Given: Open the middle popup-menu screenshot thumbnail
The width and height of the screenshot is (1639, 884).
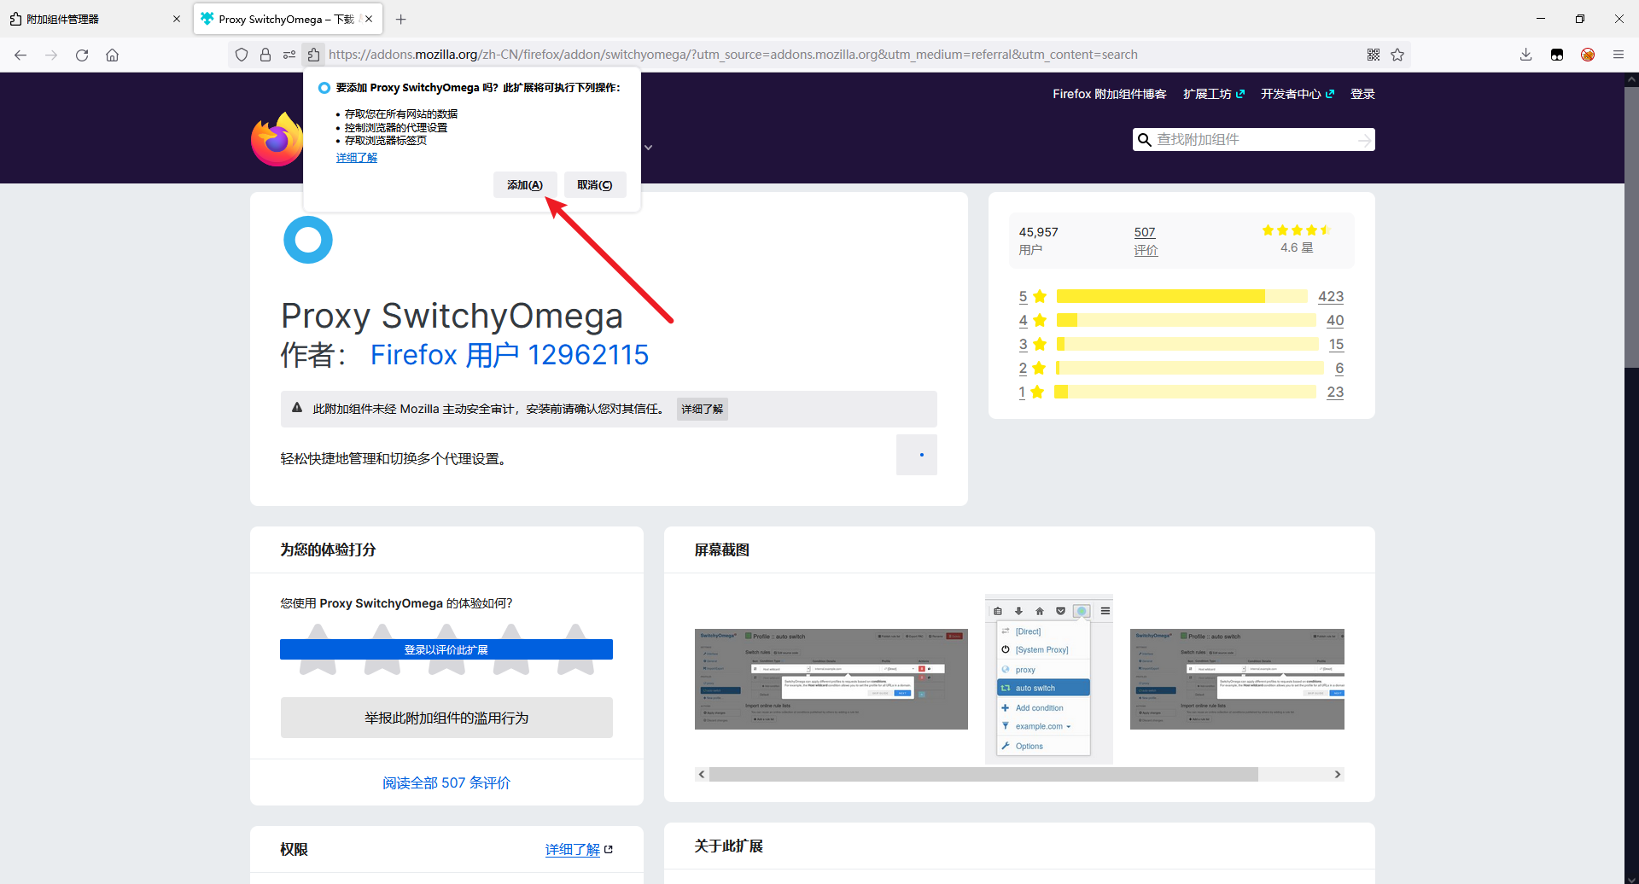Looking at the screenshot, I should point(1049,679).
